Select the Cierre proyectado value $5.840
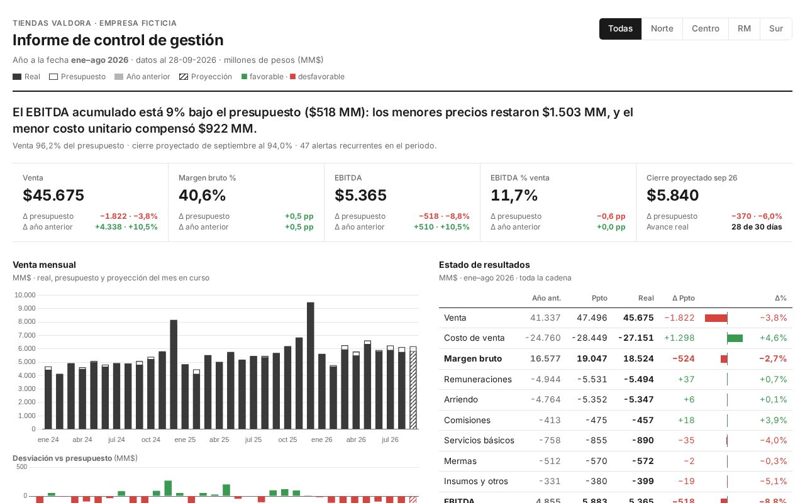The image size is (805, 503). coord(673,196)
